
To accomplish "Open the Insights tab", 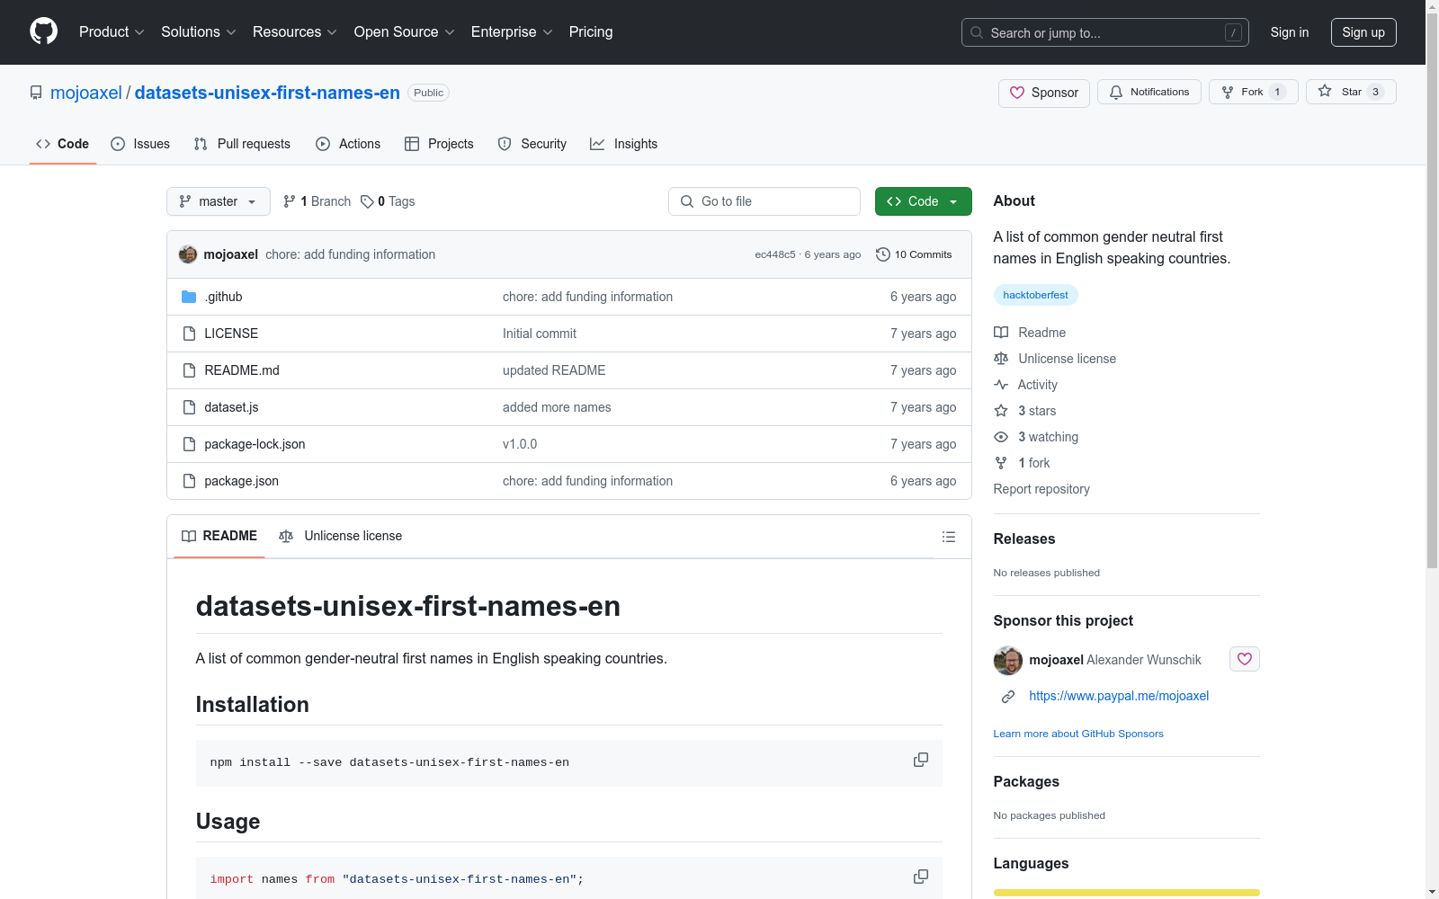I will tap(624, 144).
